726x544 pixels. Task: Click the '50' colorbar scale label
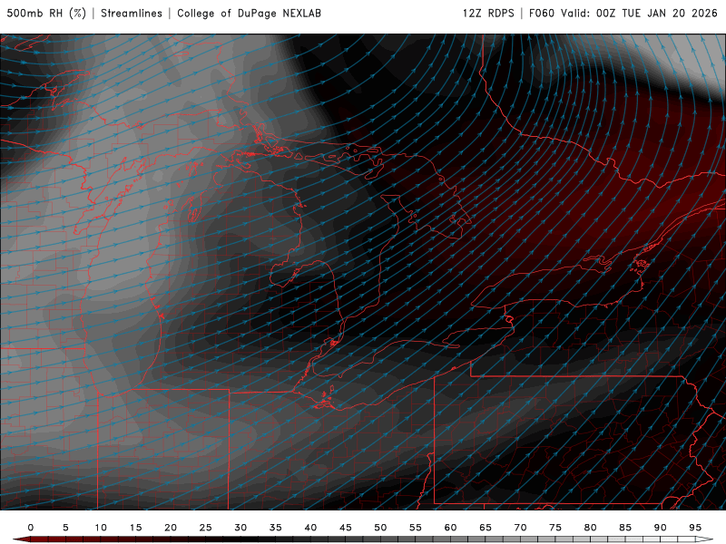[x=380, y=528]
